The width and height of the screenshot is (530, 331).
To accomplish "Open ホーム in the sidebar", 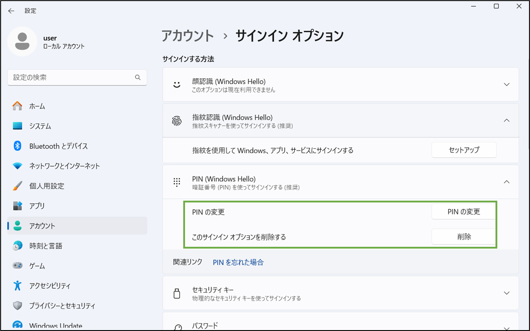I will tap(77, 106).
